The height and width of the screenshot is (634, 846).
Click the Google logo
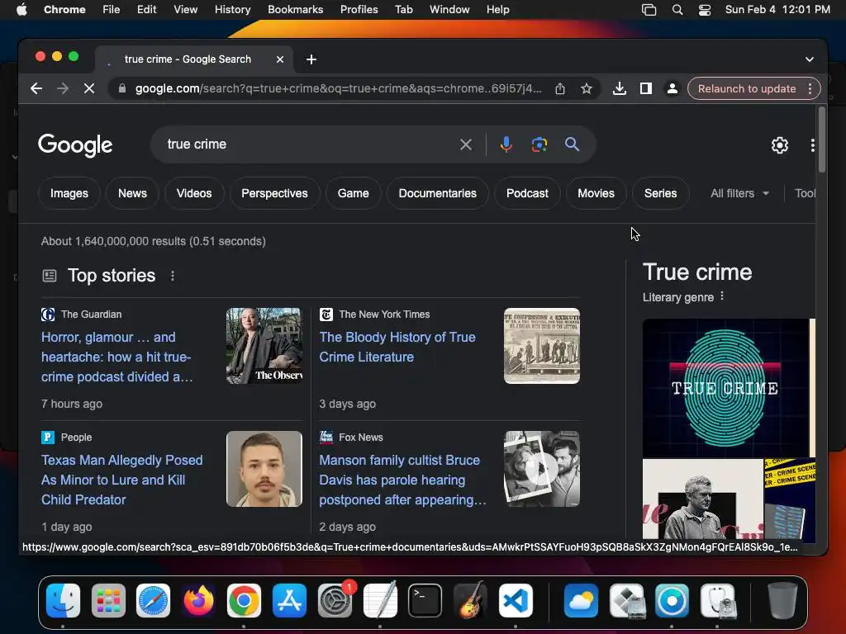[75, 145]
